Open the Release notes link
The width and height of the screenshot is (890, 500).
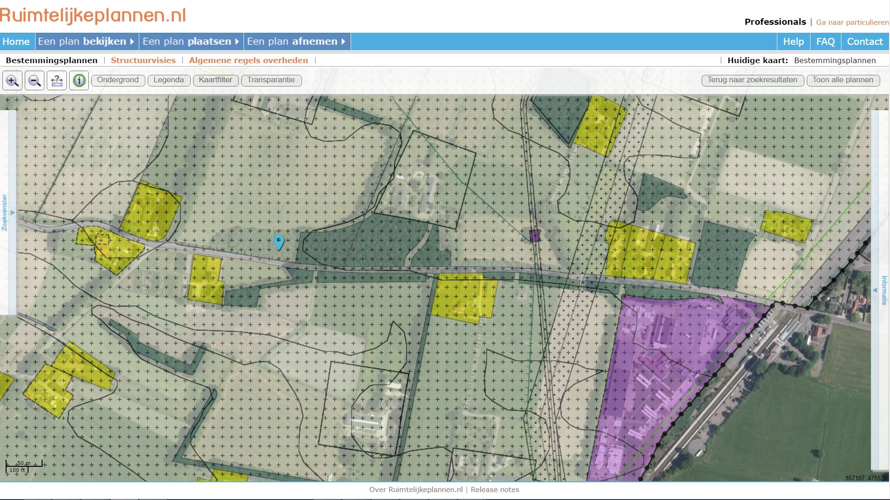point(495,490)
